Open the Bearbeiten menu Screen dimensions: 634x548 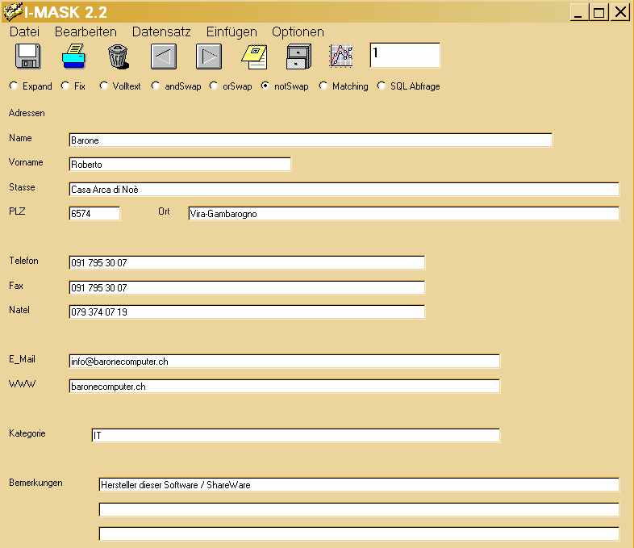coord(86,31)
